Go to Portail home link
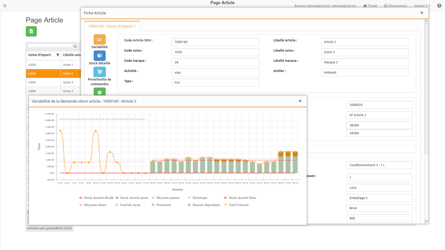 [370, 6]
